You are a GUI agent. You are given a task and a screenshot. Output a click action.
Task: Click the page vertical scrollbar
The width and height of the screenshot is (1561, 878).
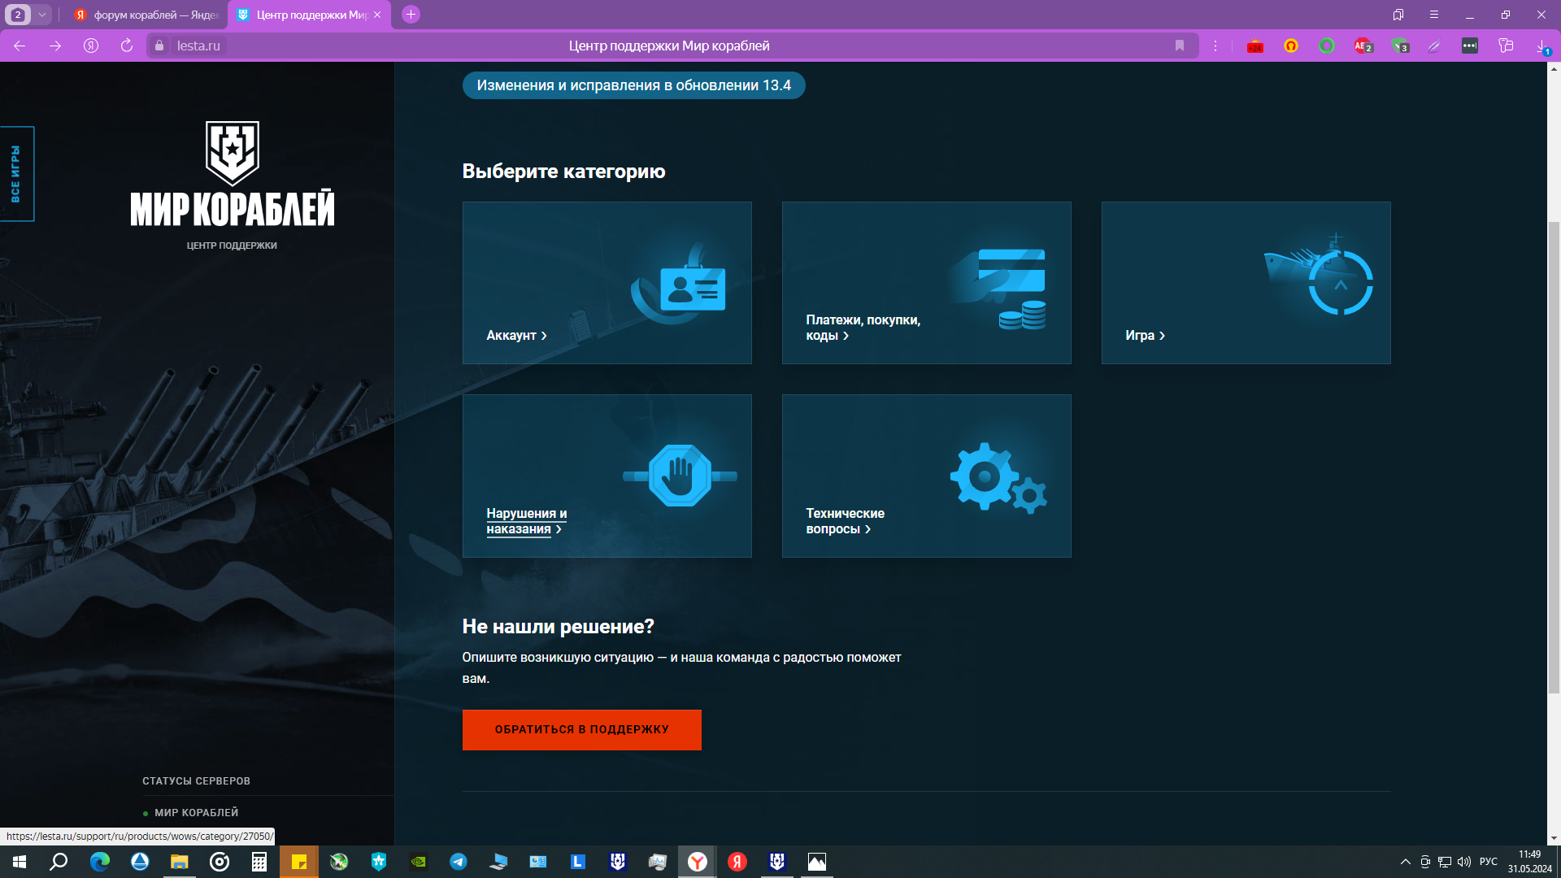click(x=1554, y=455)
